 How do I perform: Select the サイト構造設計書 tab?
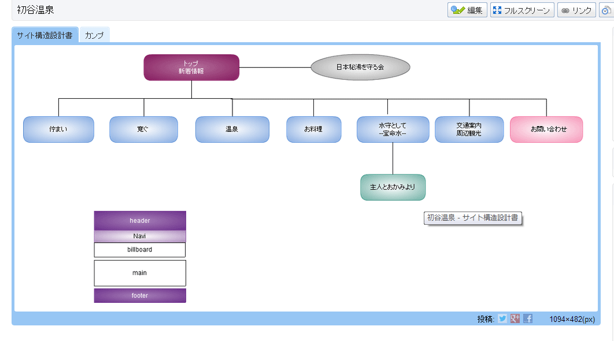[45, 35]
